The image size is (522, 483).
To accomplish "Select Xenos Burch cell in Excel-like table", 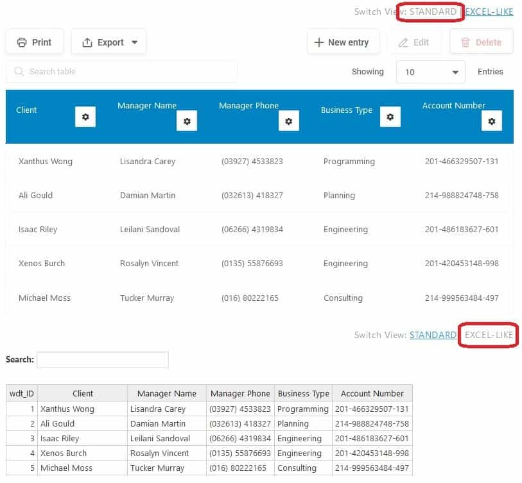I will coord(83,453).
